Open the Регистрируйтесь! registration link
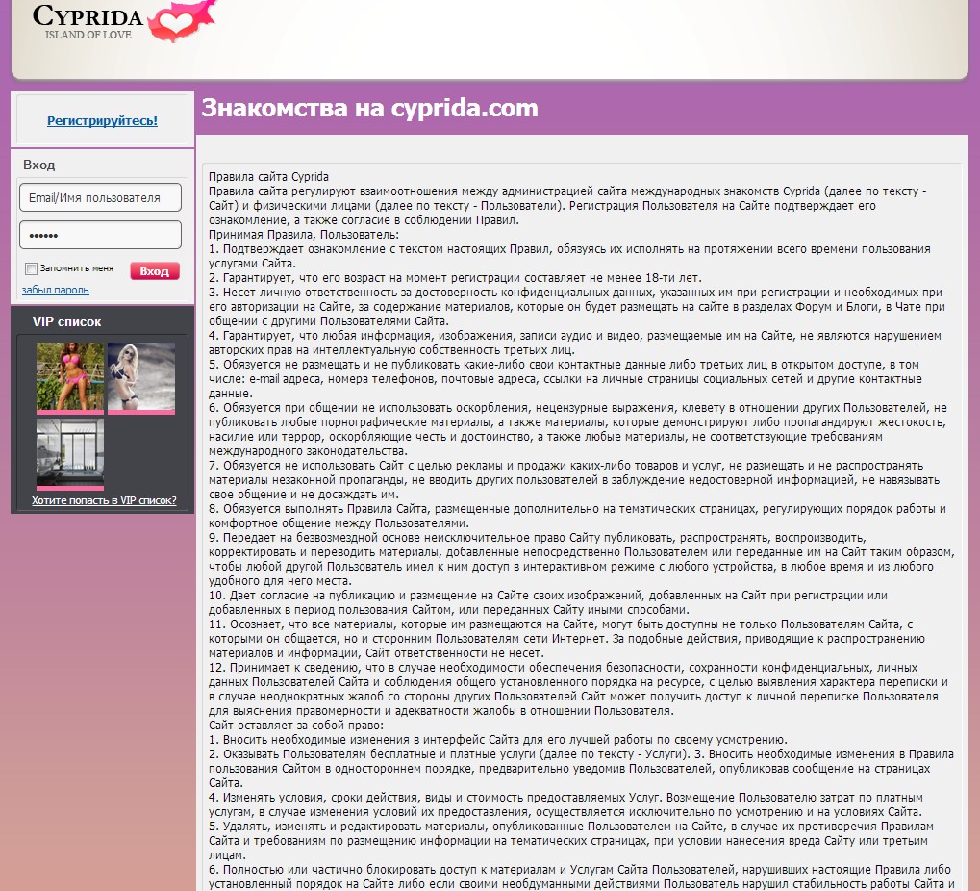980x891 pixels. [x=103, y=120]
